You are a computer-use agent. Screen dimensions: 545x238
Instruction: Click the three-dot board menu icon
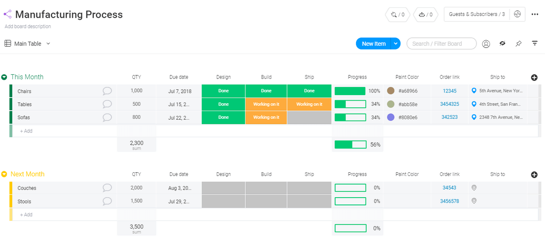click(535, 15)
